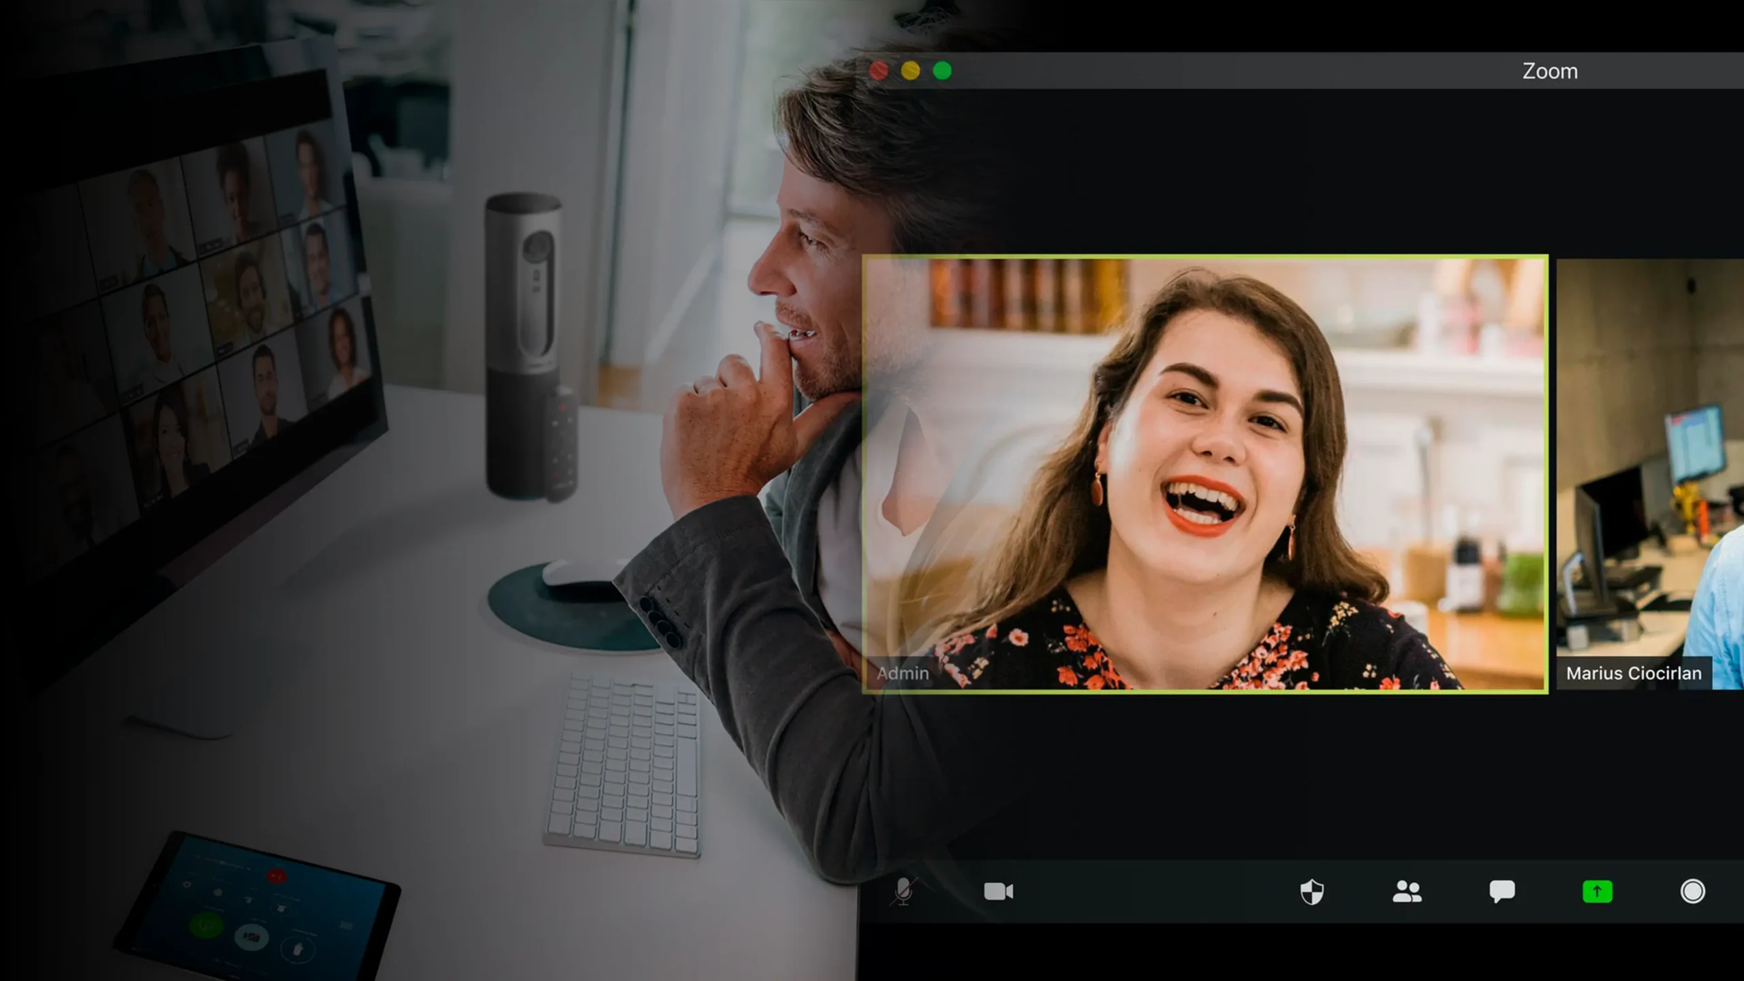Click the Zoom window title
Screen dimensions: 1744x981
pos(1549,71)
